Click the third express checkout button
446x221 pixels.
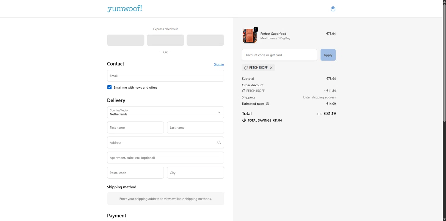point(205,40)
